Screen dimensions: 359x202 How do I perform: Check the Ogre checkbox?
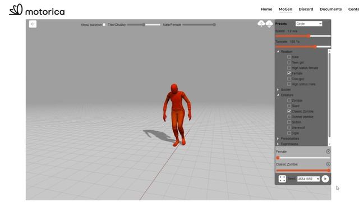coord(289,133)
